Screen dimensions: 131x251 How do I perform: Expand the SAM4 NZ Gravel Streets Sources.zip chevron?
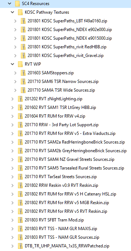point(13,159)
